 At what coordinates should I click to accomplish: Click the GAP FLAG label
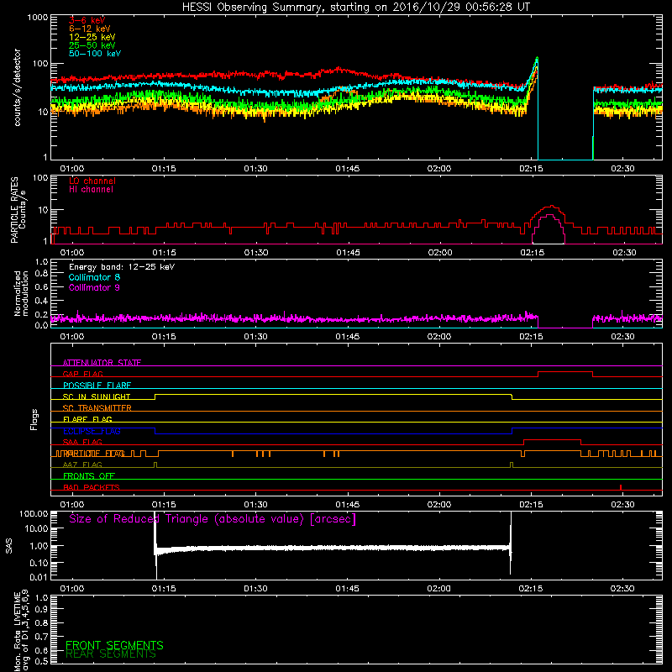pos(82,374)
